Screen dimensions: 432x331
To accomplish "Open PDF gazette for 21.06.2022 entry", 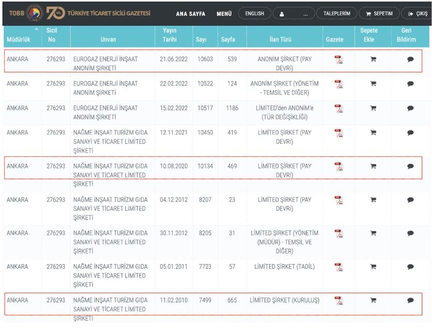I will coord(338,60).
